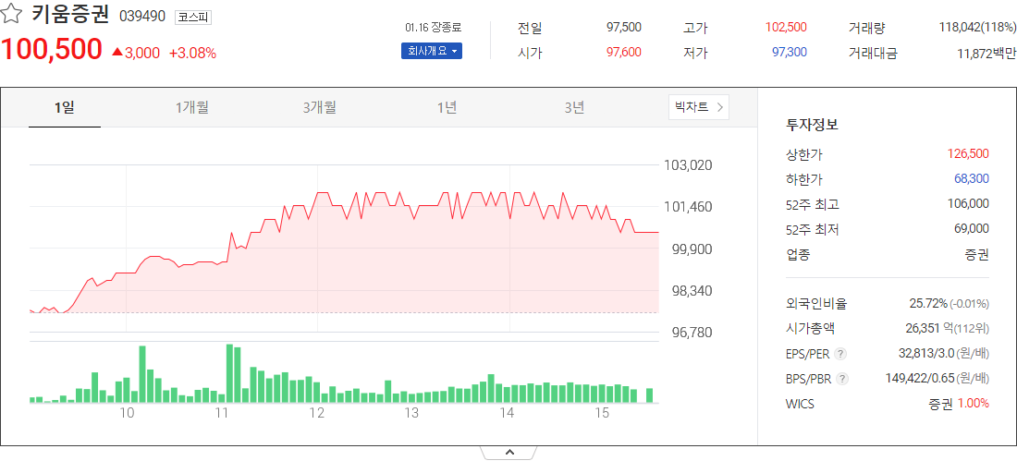Click the 거래대금 label in header
Screen dimensions: 1017x461
pyautogui.click(x=873, y=54)
